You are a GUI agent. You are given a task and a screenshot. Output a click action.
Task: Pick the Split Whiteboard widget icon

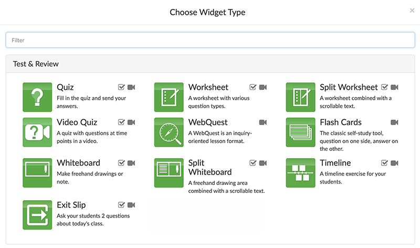click(169, 173)
